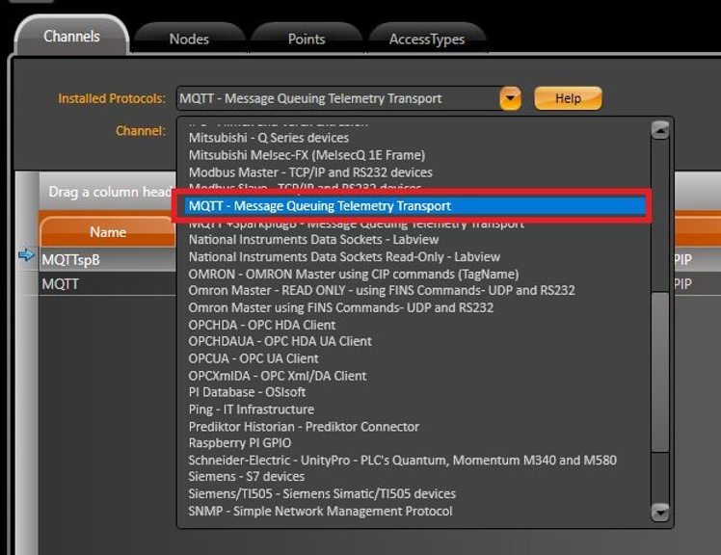The image size is (721, 555).
Task: Select Raspberry PI GPIO
Action: click(x=240, y=443)
